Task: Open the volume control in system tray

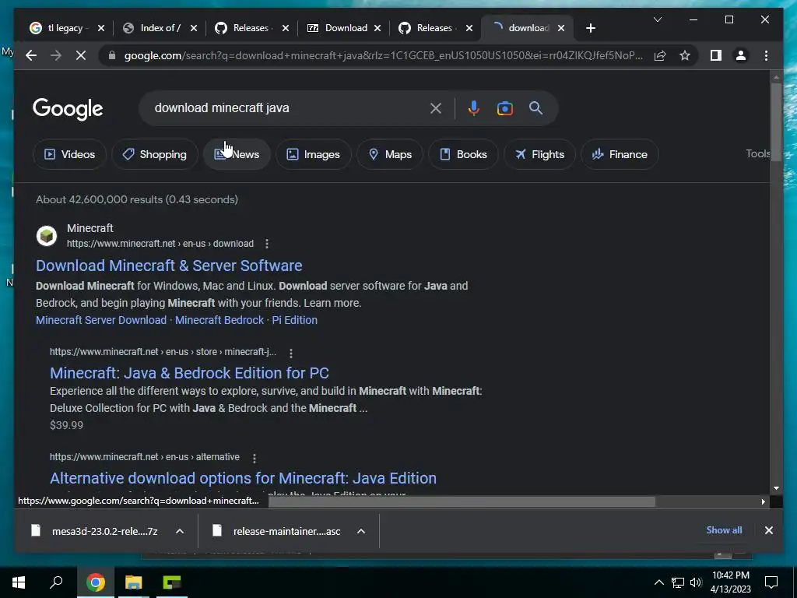Action: click(x=696, y=582)
